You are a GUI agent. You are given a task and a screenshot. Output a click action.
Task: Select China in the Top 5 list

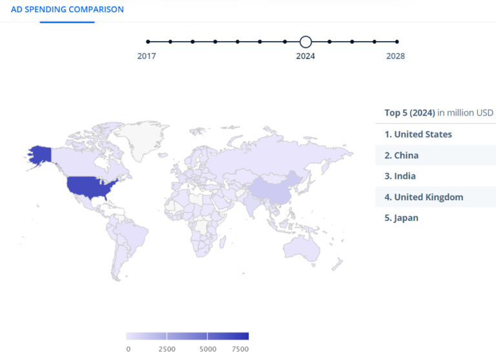click(x=401, y=155)
